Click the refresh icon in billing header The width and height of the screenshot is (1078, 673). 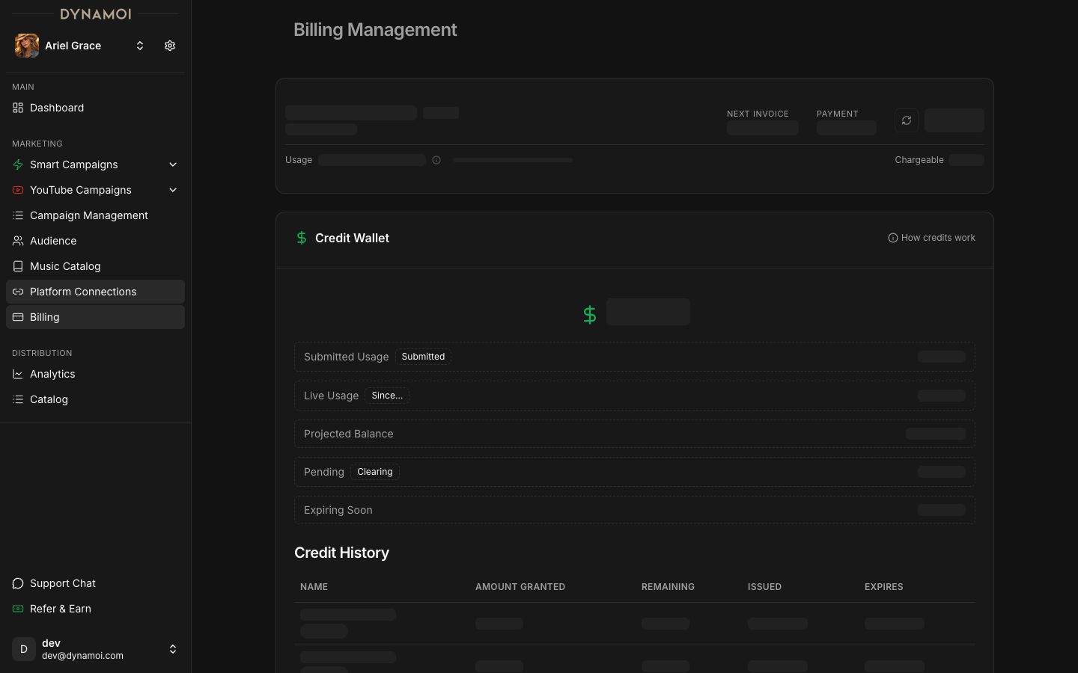point(906,120)
